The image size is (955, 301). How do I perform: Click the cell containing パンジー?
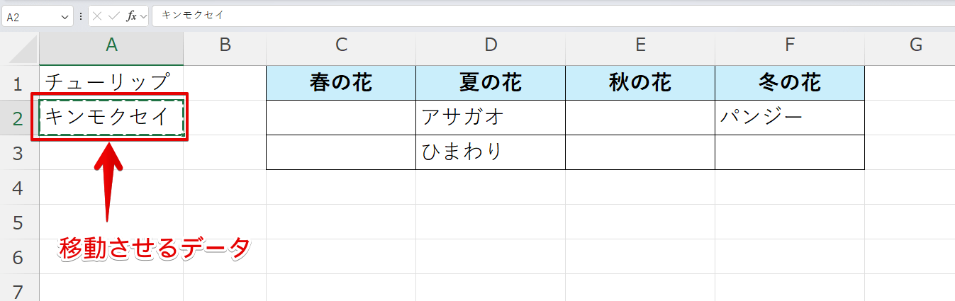[789, 118]
